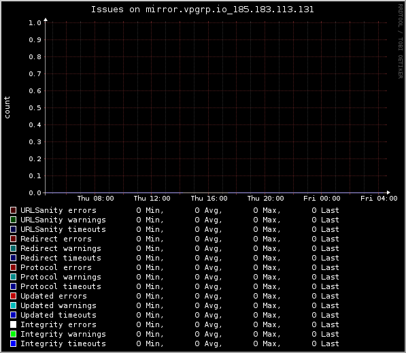Click the Integrity errors white swatch
406x353 pixels.
(x=13, y=324)
